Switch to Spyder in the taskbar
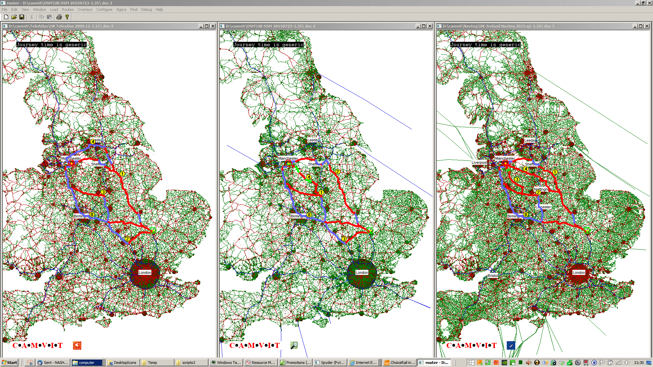 [330, 363]
